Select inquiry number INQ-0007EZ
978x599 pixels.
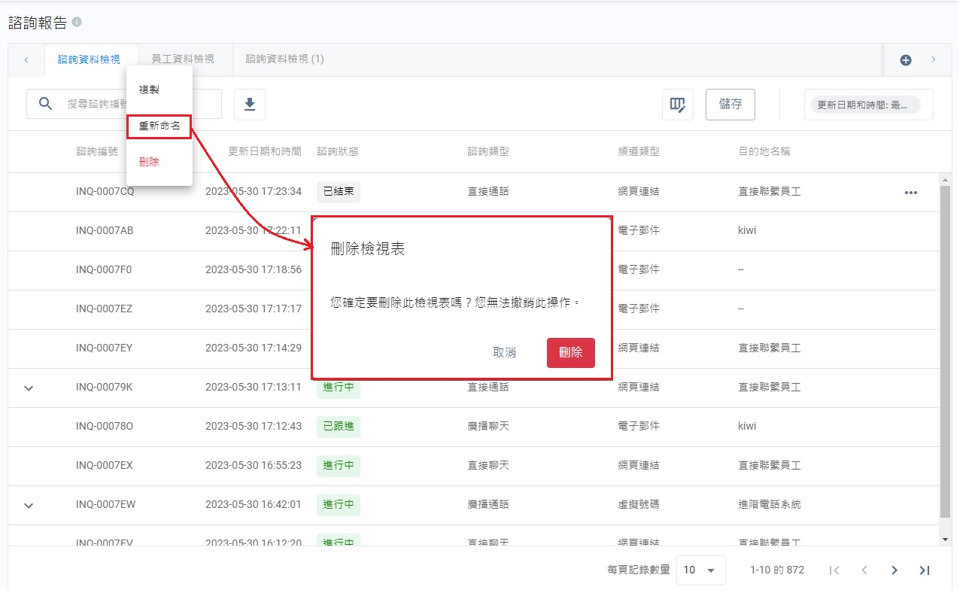click(x=105, y=309)
